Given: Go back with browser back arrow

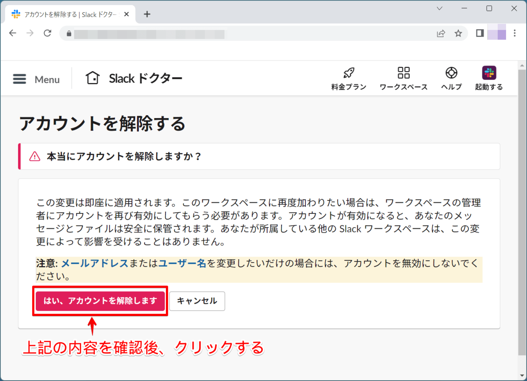Looking at the screenshot, I should point(13,33).
